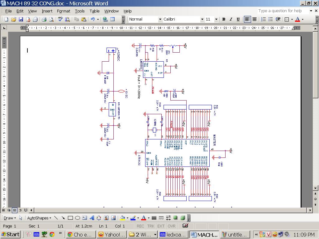Toggle Underline formatting
The height and width of the screenshot is (239, 319).
[238, 19]
